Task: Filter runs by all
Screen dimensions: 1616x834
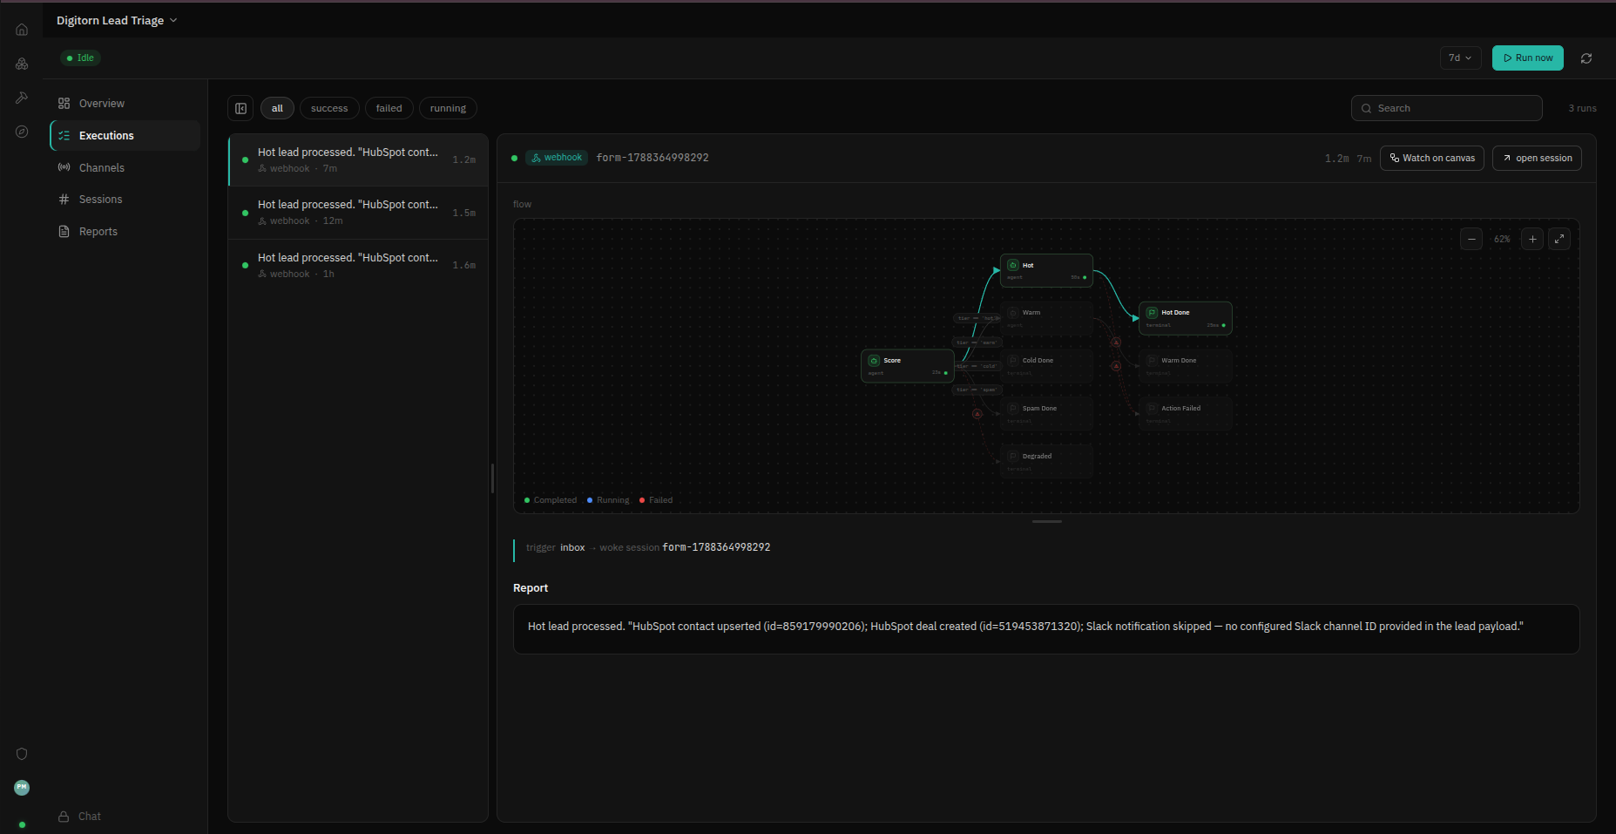Action: pos(277,108)
